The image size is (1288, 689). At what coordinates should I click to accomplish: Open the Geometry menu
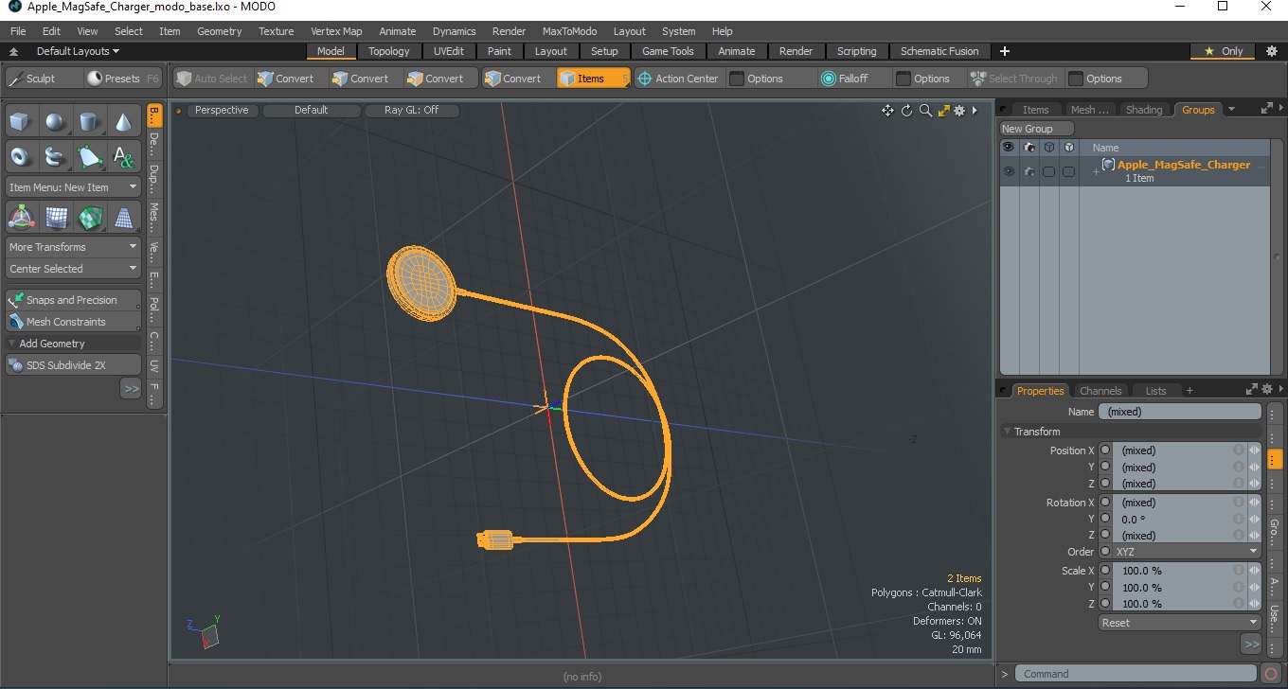(219, 31)
